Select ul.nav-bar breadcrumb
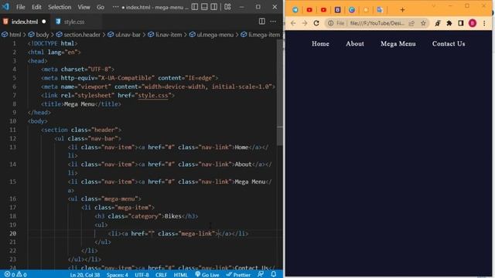The height and width of the screenshot is (278, 495). coord(128,35)
